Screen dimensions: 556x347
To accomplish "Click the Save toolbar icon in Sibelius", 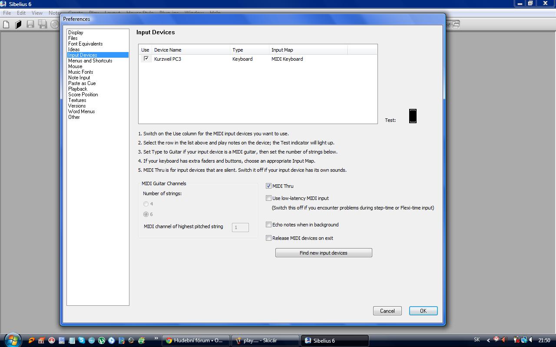I will point(30,24).
